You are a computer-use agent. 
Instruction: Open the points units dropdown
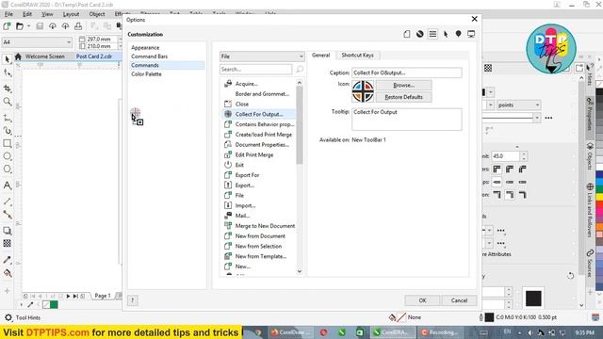coord(518,105)
